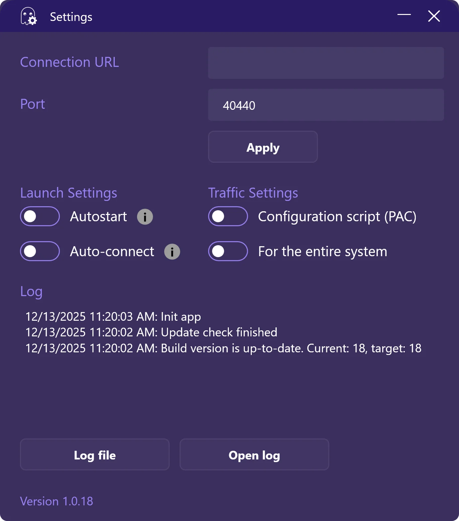459x521 pixels.
Task: Click the ghost gear app icon
Action: (29, 16)
